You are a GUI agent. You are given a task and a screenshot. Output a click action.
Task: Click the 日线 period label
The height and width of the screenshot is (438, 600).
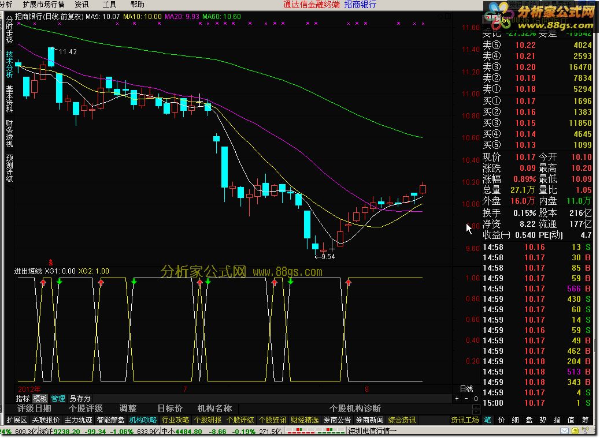466,389
